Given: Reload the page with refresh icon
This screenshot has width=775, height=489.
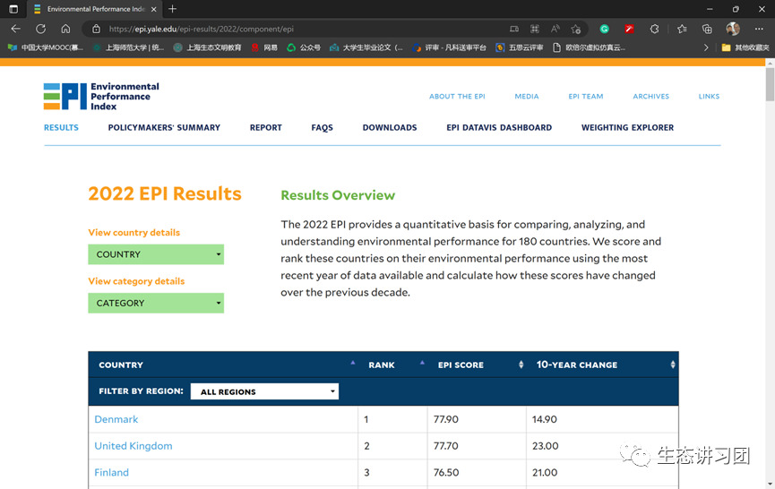Looking at the screenshot, I should [40, 29].
